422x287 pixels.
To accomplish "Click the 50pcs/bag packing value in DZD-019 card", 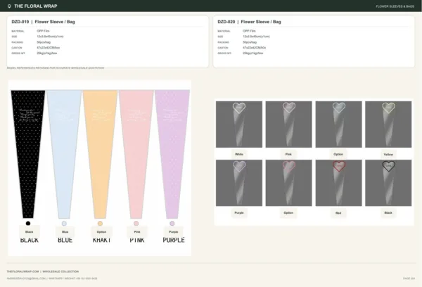I will (x=44, y=42).
